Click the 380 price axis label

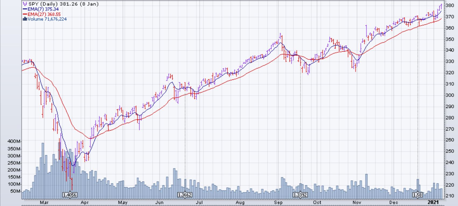[x=450, y=5]
